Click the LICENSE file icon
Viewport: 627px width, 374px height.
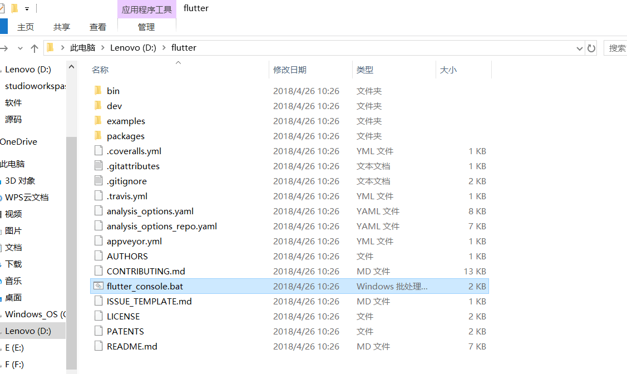(98, 316)
